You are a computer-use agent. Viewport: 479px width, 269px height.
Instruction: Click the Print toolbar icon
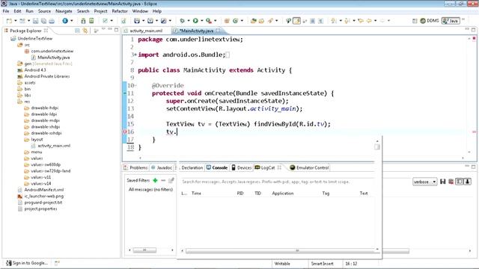[52, 21]
